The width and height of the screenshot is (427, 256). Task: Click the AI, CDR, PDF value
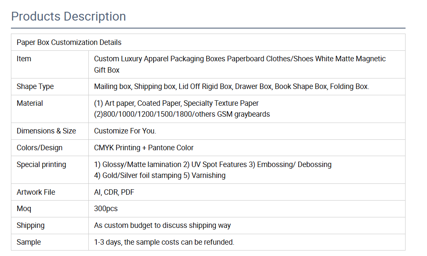pyautogui.click(x=114, y=192)
